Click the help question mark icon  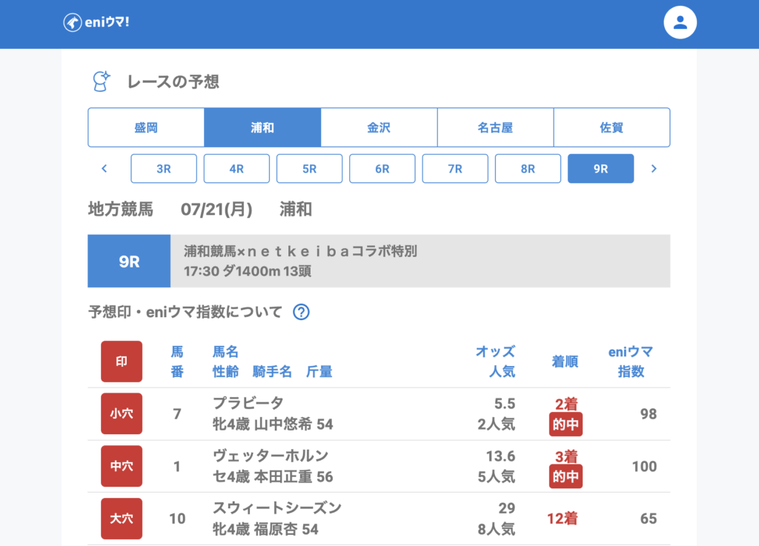point(301,312)
